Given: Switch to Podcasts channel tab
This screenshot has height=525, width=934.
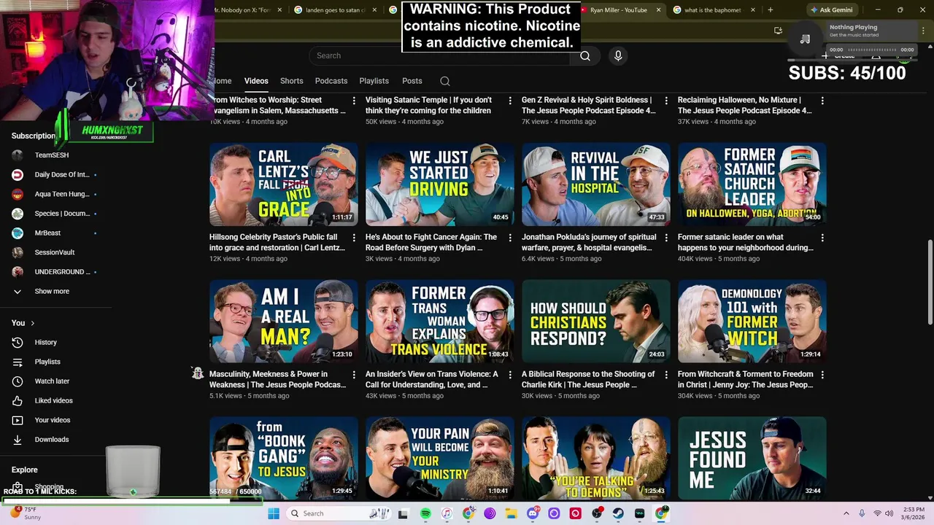Looking at the screenshot, I should tap(331, 81).
